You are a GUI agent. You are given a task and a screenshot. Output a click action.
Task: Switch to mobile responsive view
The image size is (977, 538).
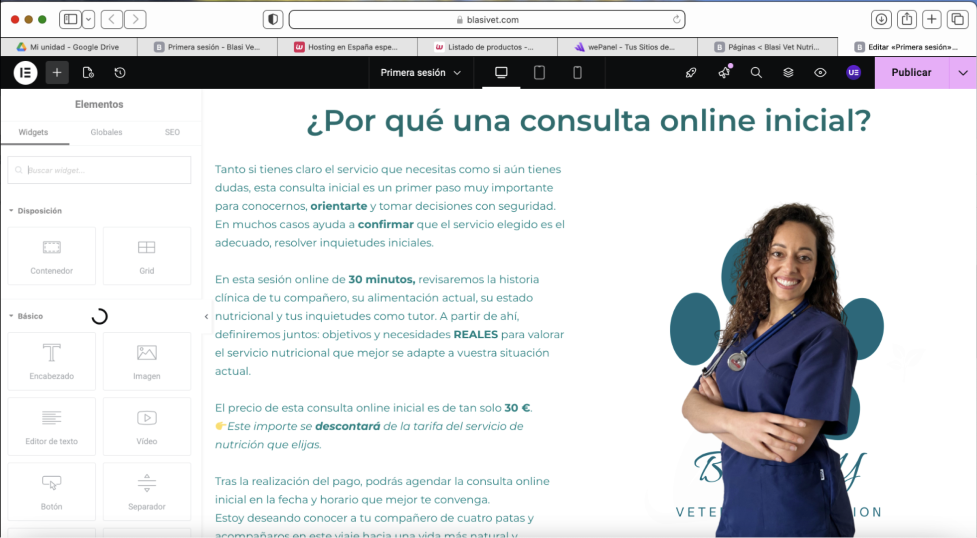[577, 73]
